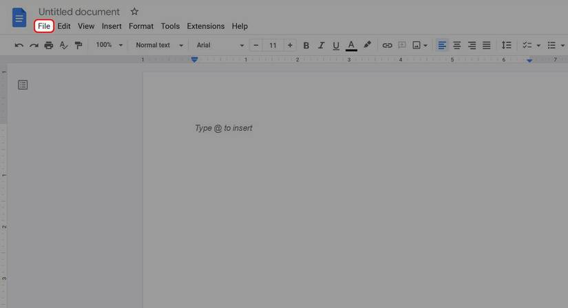This screenshot has height=308, width=568.
Task: Run spelling and grammar check
Action: tap(63, 45)
